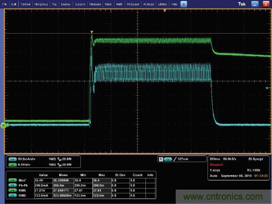Open the Cursors menu
Viewport: 272px width, 204px height.
80,4
